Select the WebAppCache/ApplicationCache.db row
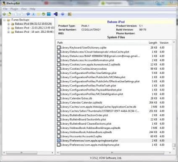 pos(114,107)
